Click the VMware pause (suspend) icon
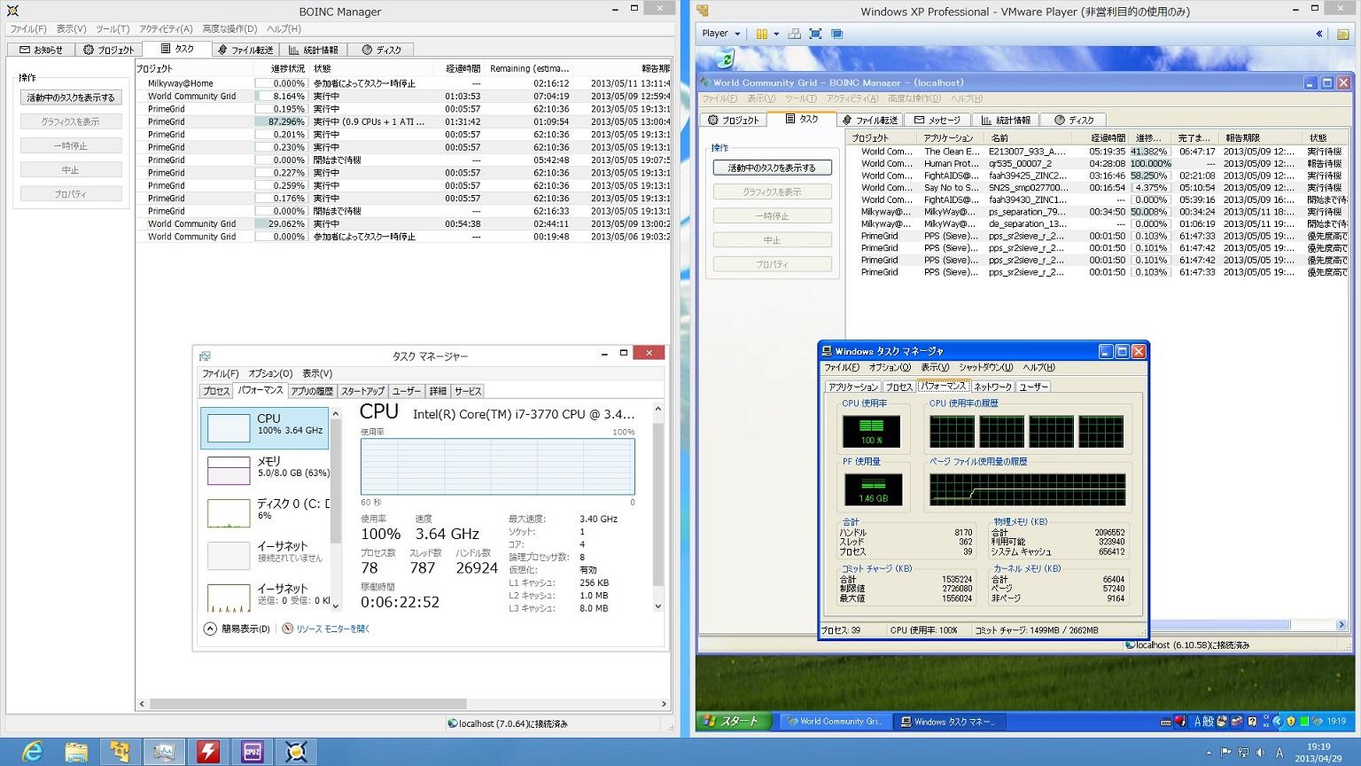The image size is (1361, 766). [761, 34]
